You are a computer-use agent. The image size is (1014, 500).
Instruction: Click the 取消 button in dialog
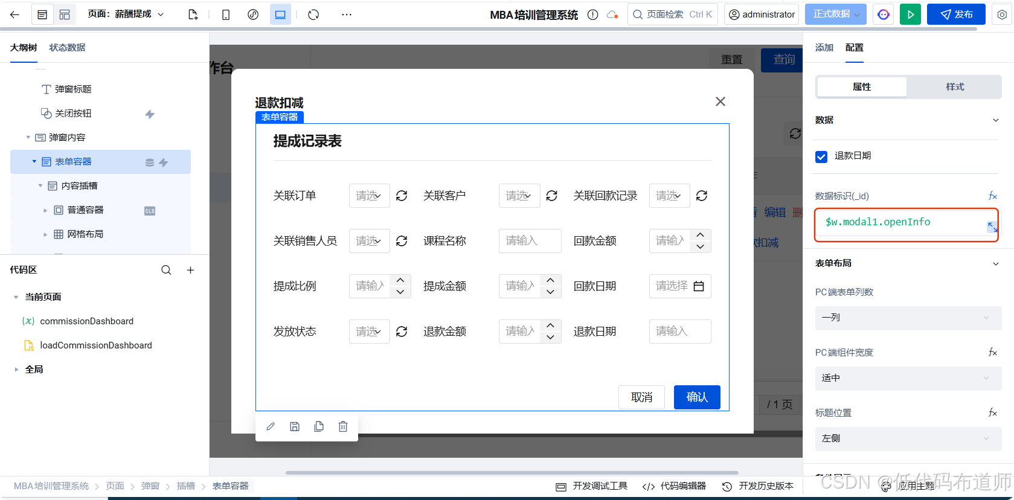pos(641,397)
